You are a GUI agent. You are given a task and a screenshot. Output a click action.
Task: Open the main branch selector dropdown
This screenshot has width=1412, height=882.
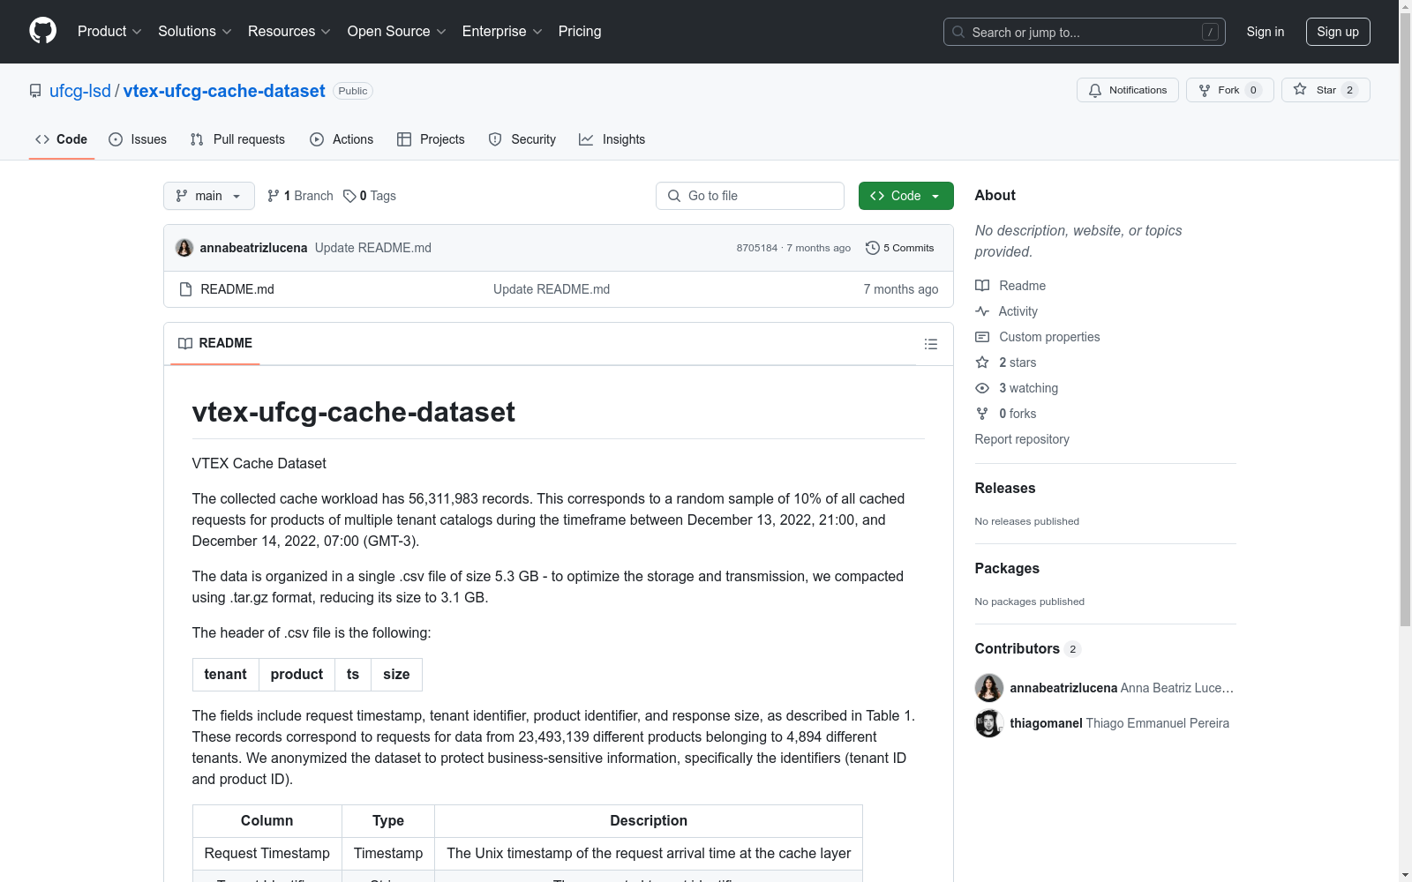(x=209, y=196)
